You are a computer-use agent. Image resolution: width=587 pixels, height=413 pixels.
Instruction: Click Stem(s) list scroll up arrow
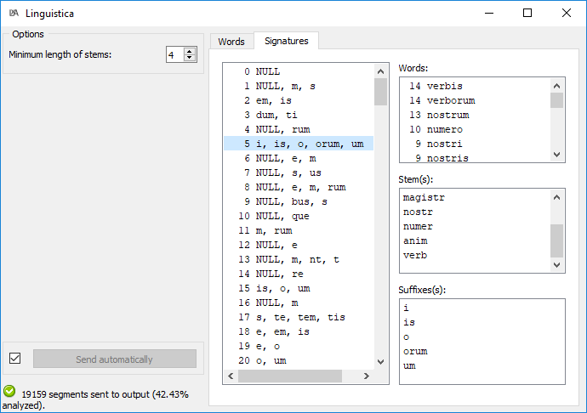pyautogui.click(x=556, y=197)
